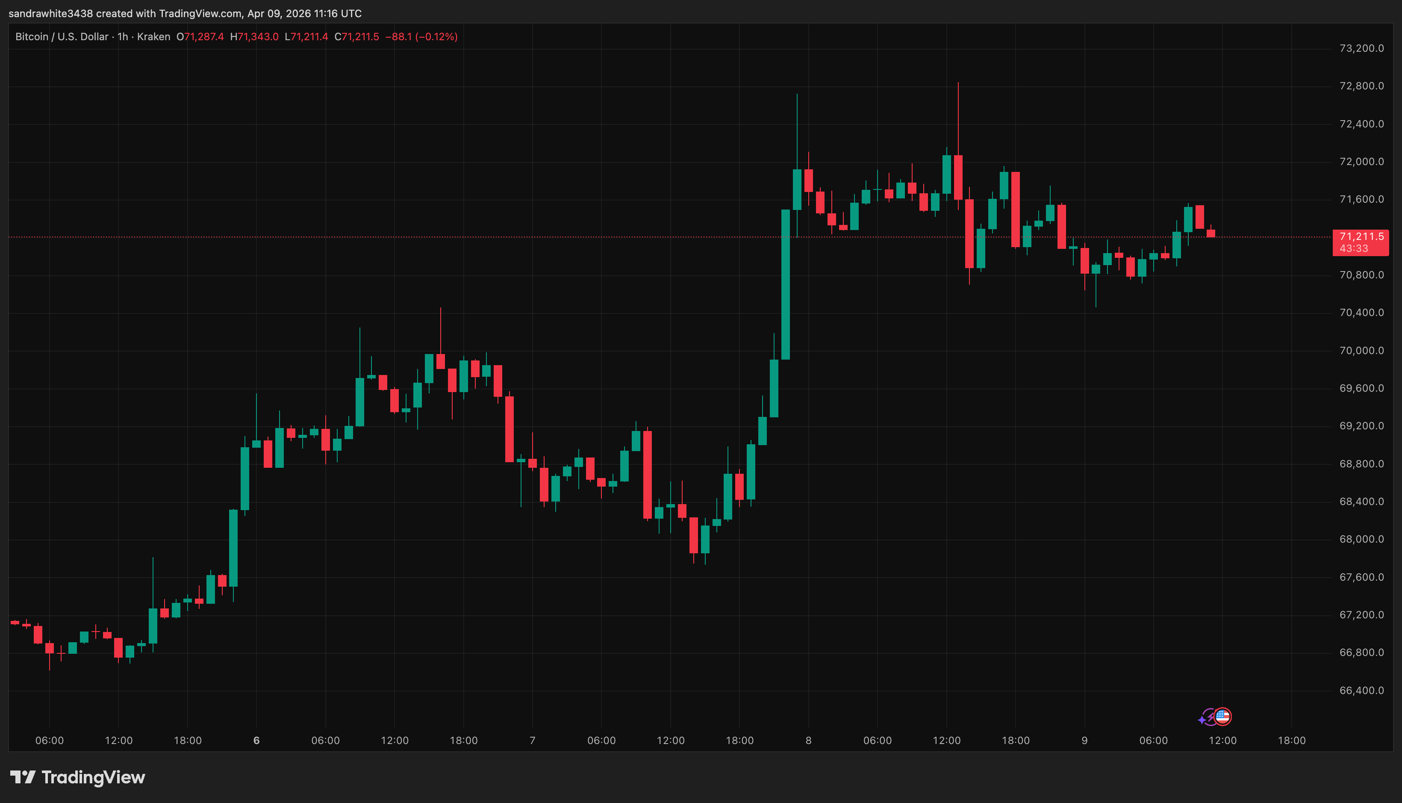Click the 72,800.0 price scale label
Screen dimensions: 1402x803
(1362, 86)
